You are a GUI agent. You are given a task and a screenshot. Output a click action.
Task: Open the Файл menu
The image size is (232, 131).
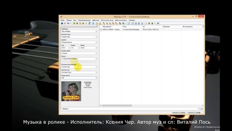62,20
